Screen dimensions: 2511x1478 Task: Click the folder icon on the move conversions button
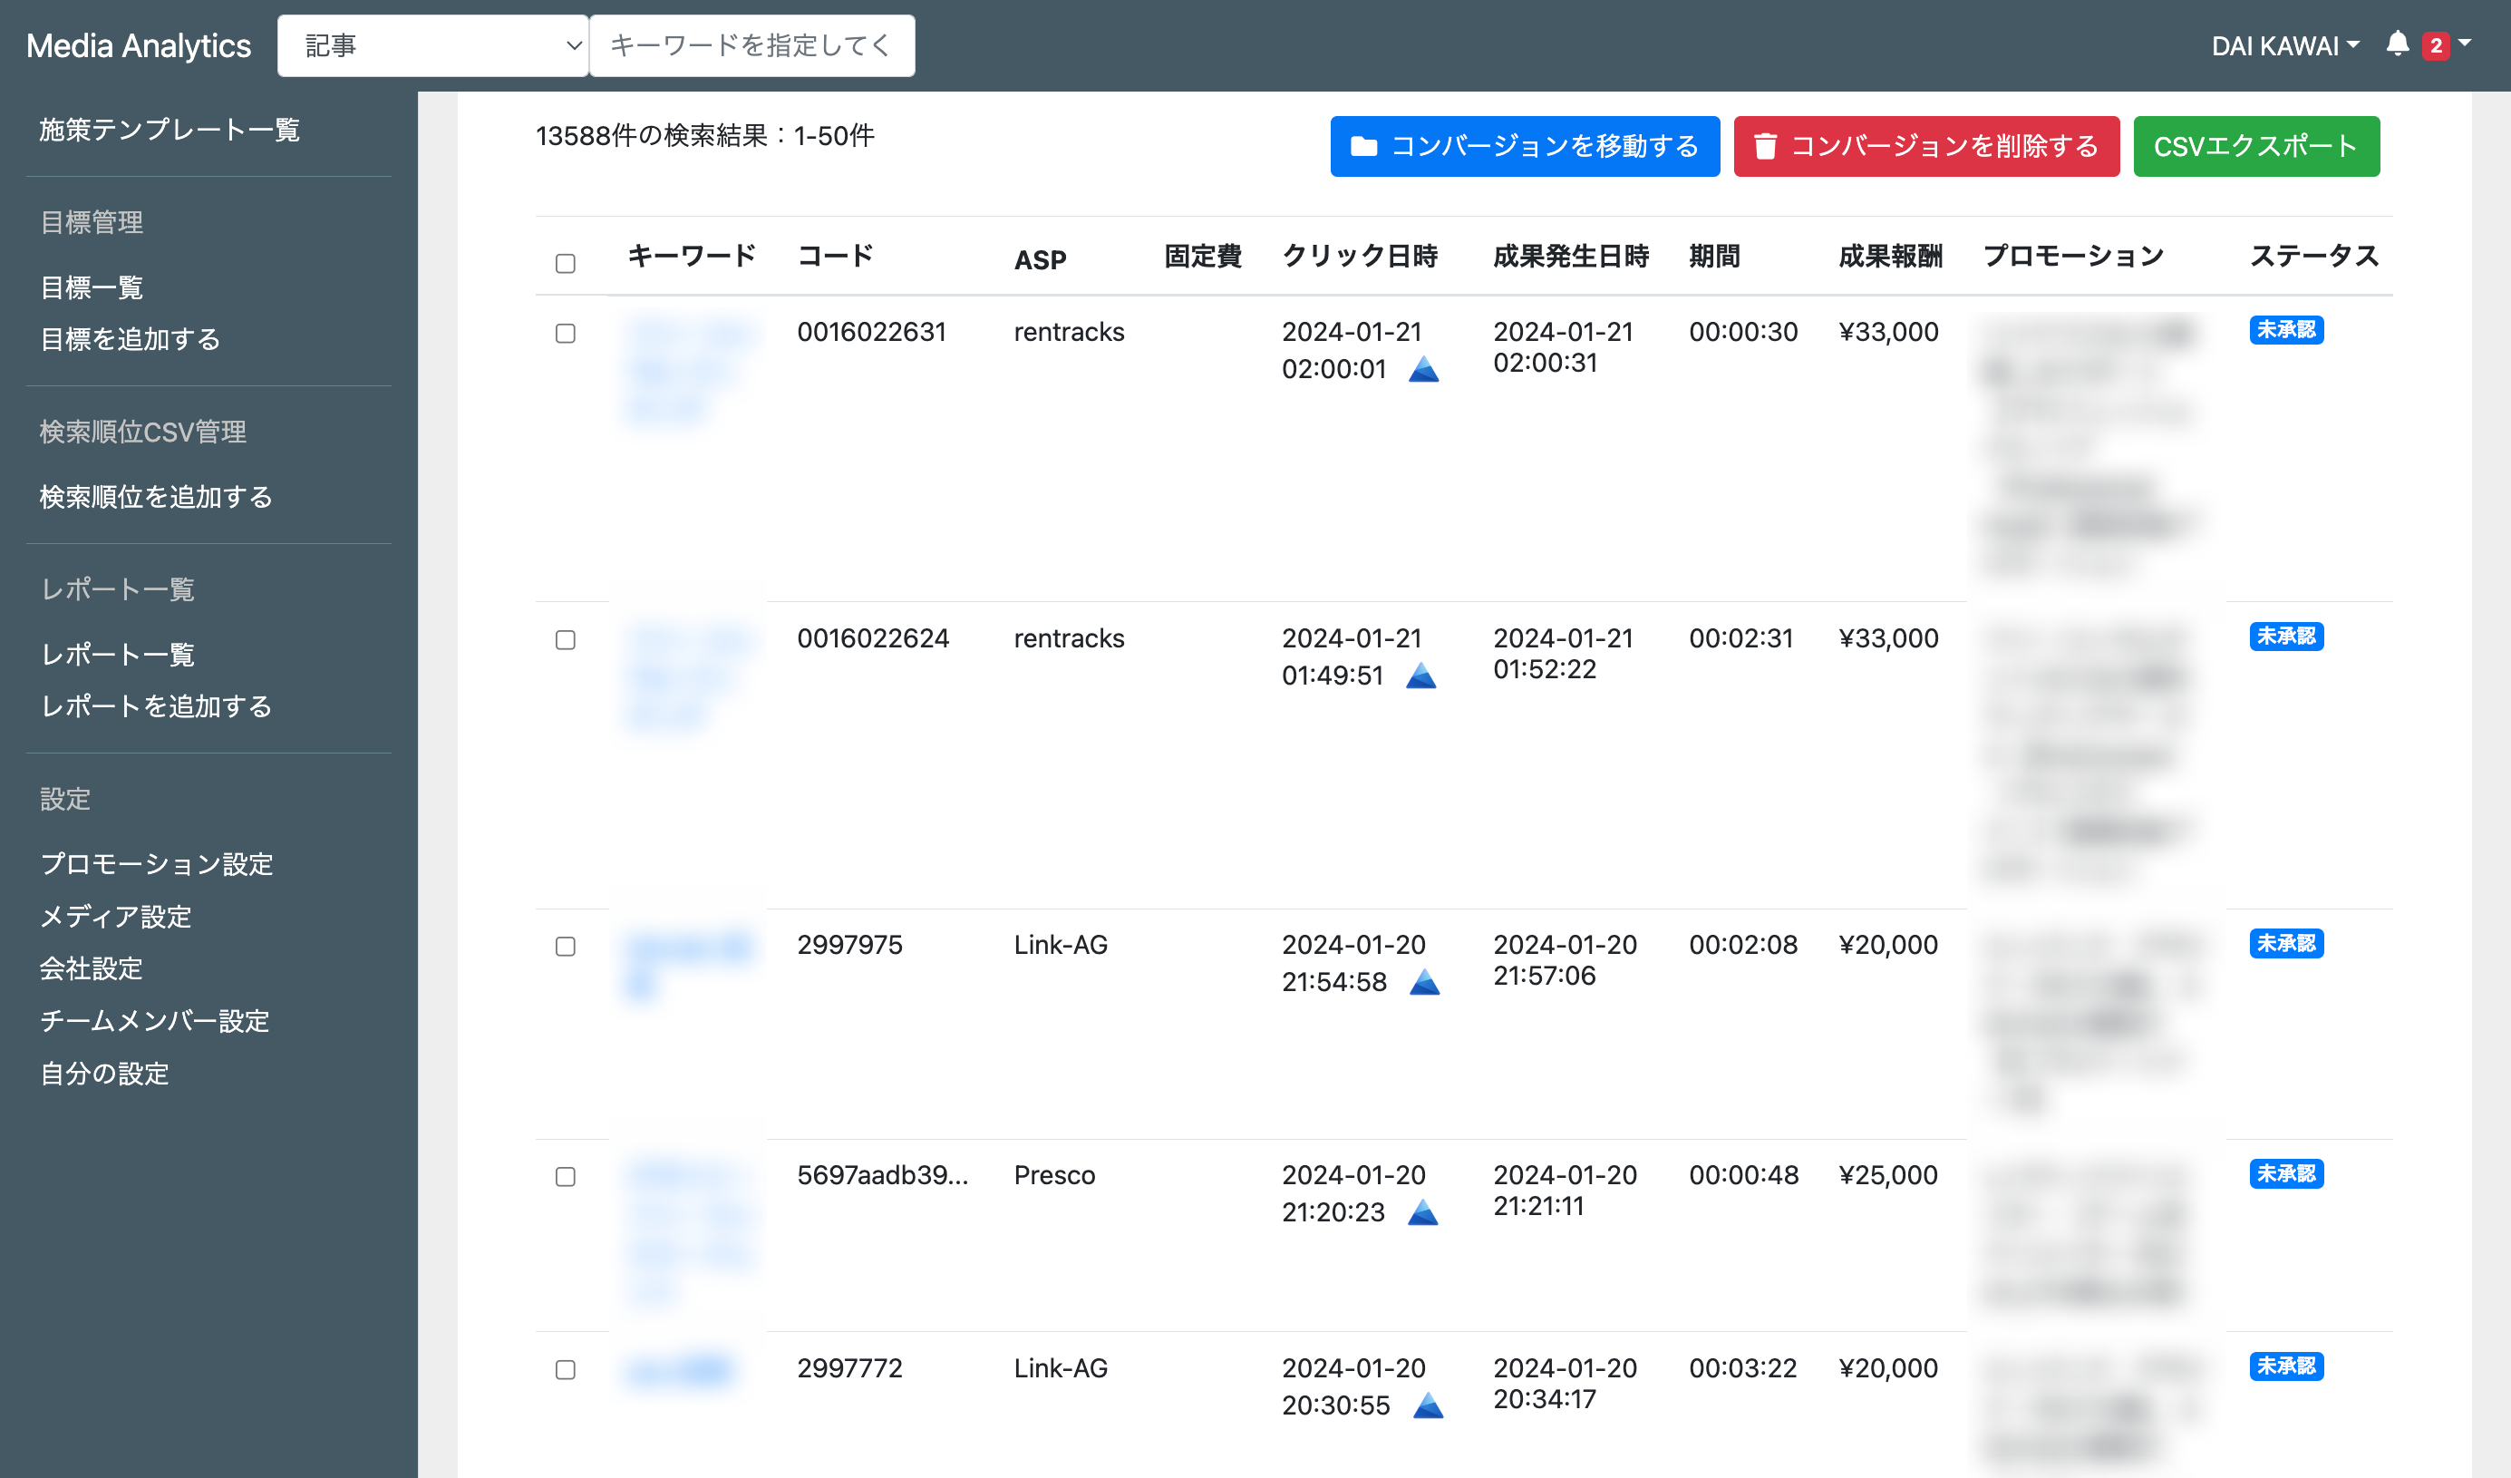click(x=1363, y=147)
